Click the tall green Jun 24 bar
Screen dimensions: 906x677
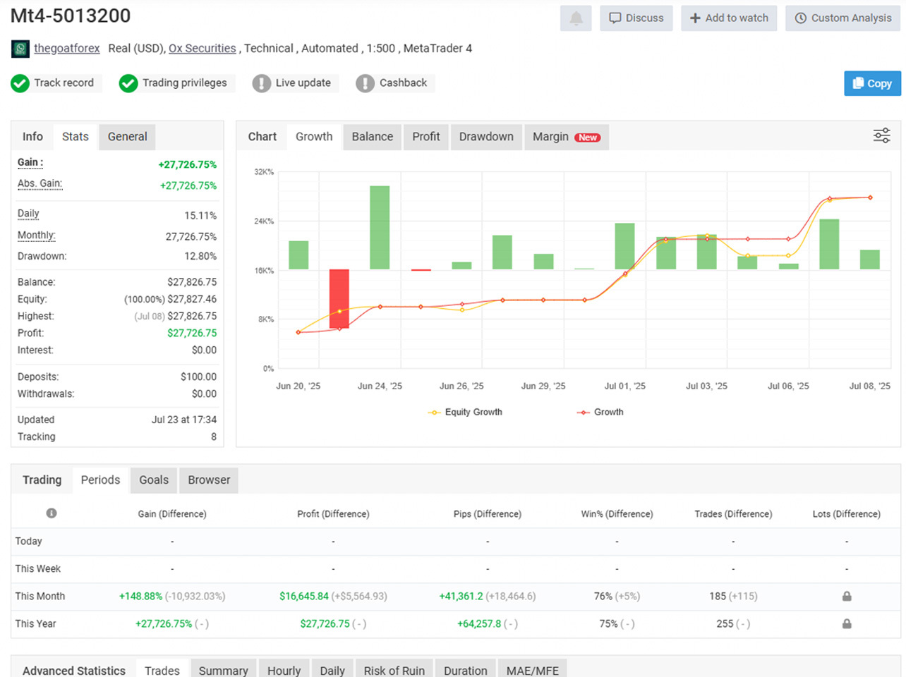pyautogui.click(x=380, y=227)
